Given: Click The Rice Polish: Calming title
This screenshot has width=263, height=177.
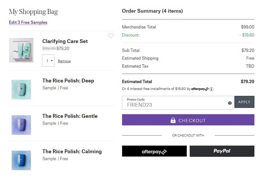Looking at the screenshot, I should 72,152.
